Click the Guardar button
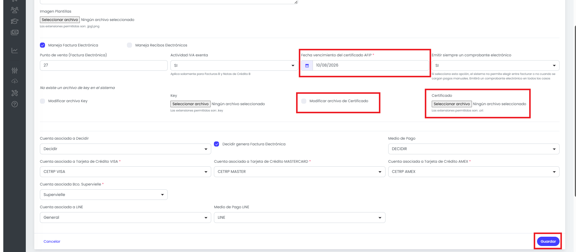 [x=548, y=242]
